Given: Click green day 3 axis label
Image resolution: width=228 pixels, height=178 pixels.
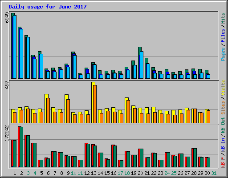Looking at the screenshot, I should (28, 173).
